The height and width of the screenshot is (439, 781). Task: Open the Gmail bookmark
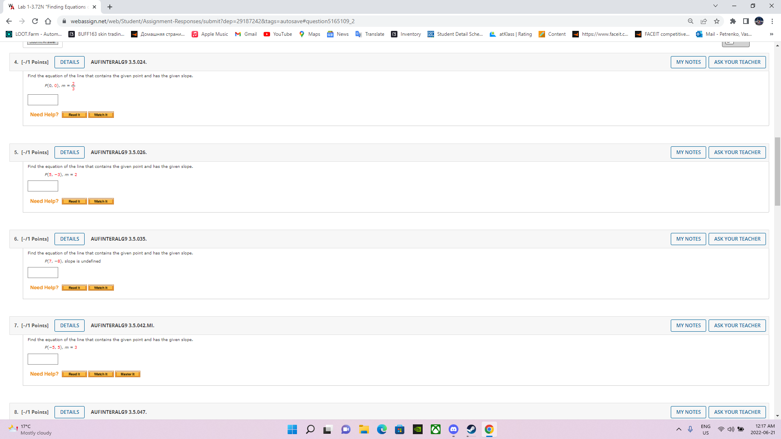(246, 34)
